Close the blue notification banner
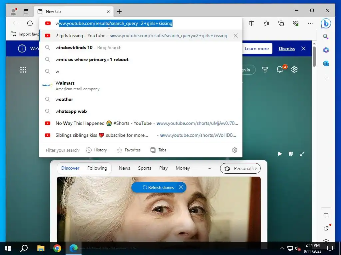341x255 pixels. tap(303, 48)
